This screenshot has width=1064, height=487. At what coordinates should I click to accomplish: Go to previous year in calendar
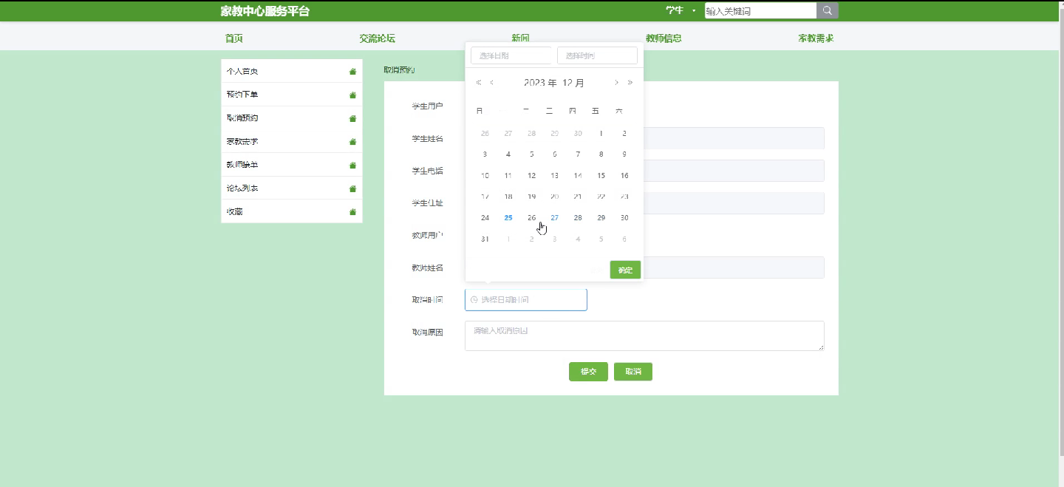click(x=479, y=83)
